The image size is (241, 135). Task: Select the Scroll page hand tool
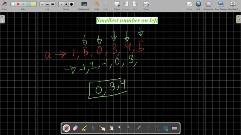tap(111, 128)
